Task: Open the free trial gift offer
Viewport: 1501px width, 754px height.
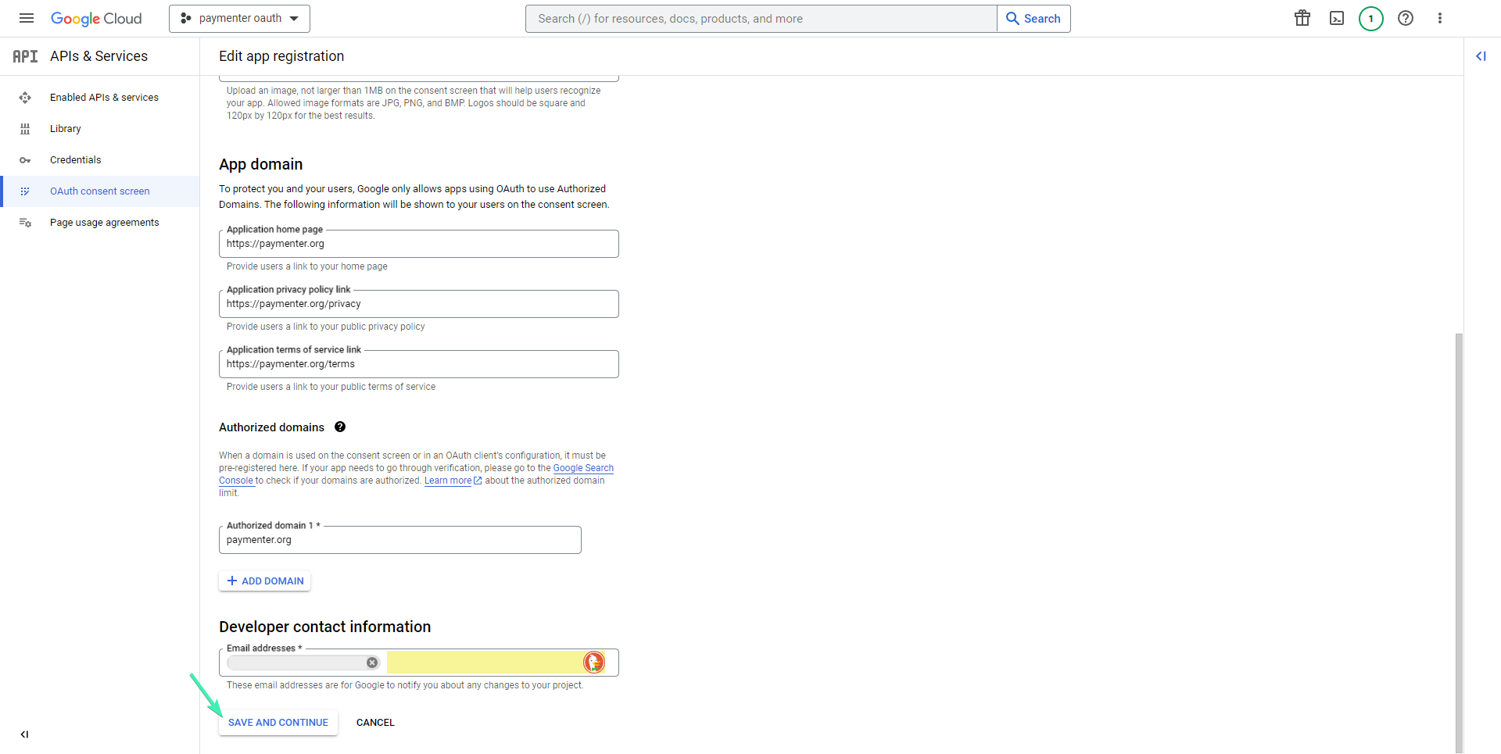Action: 1302,18
